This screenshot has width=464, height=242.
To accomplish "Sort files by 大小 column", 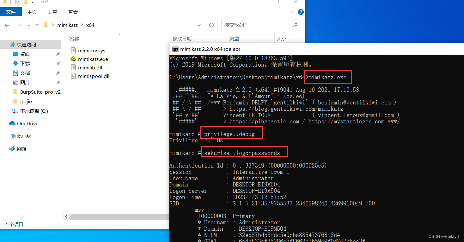I will click(x=282, y=38).
